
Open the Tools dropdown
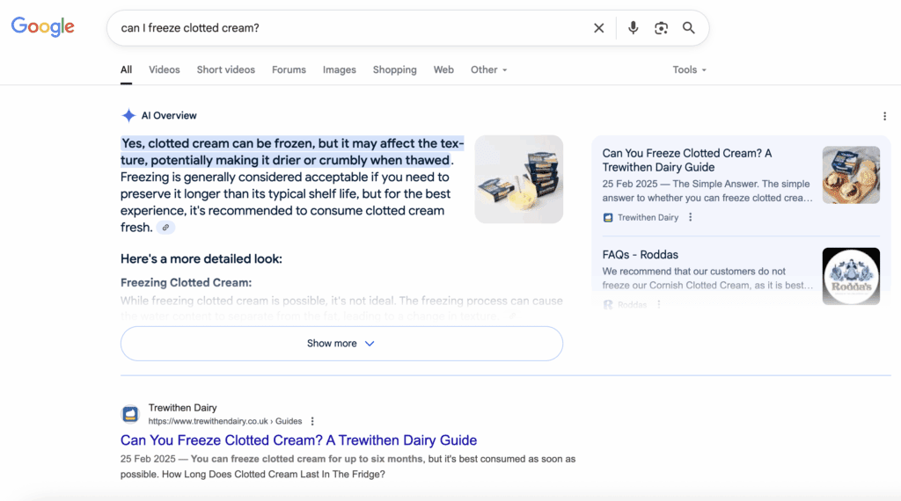coord(689,70)
